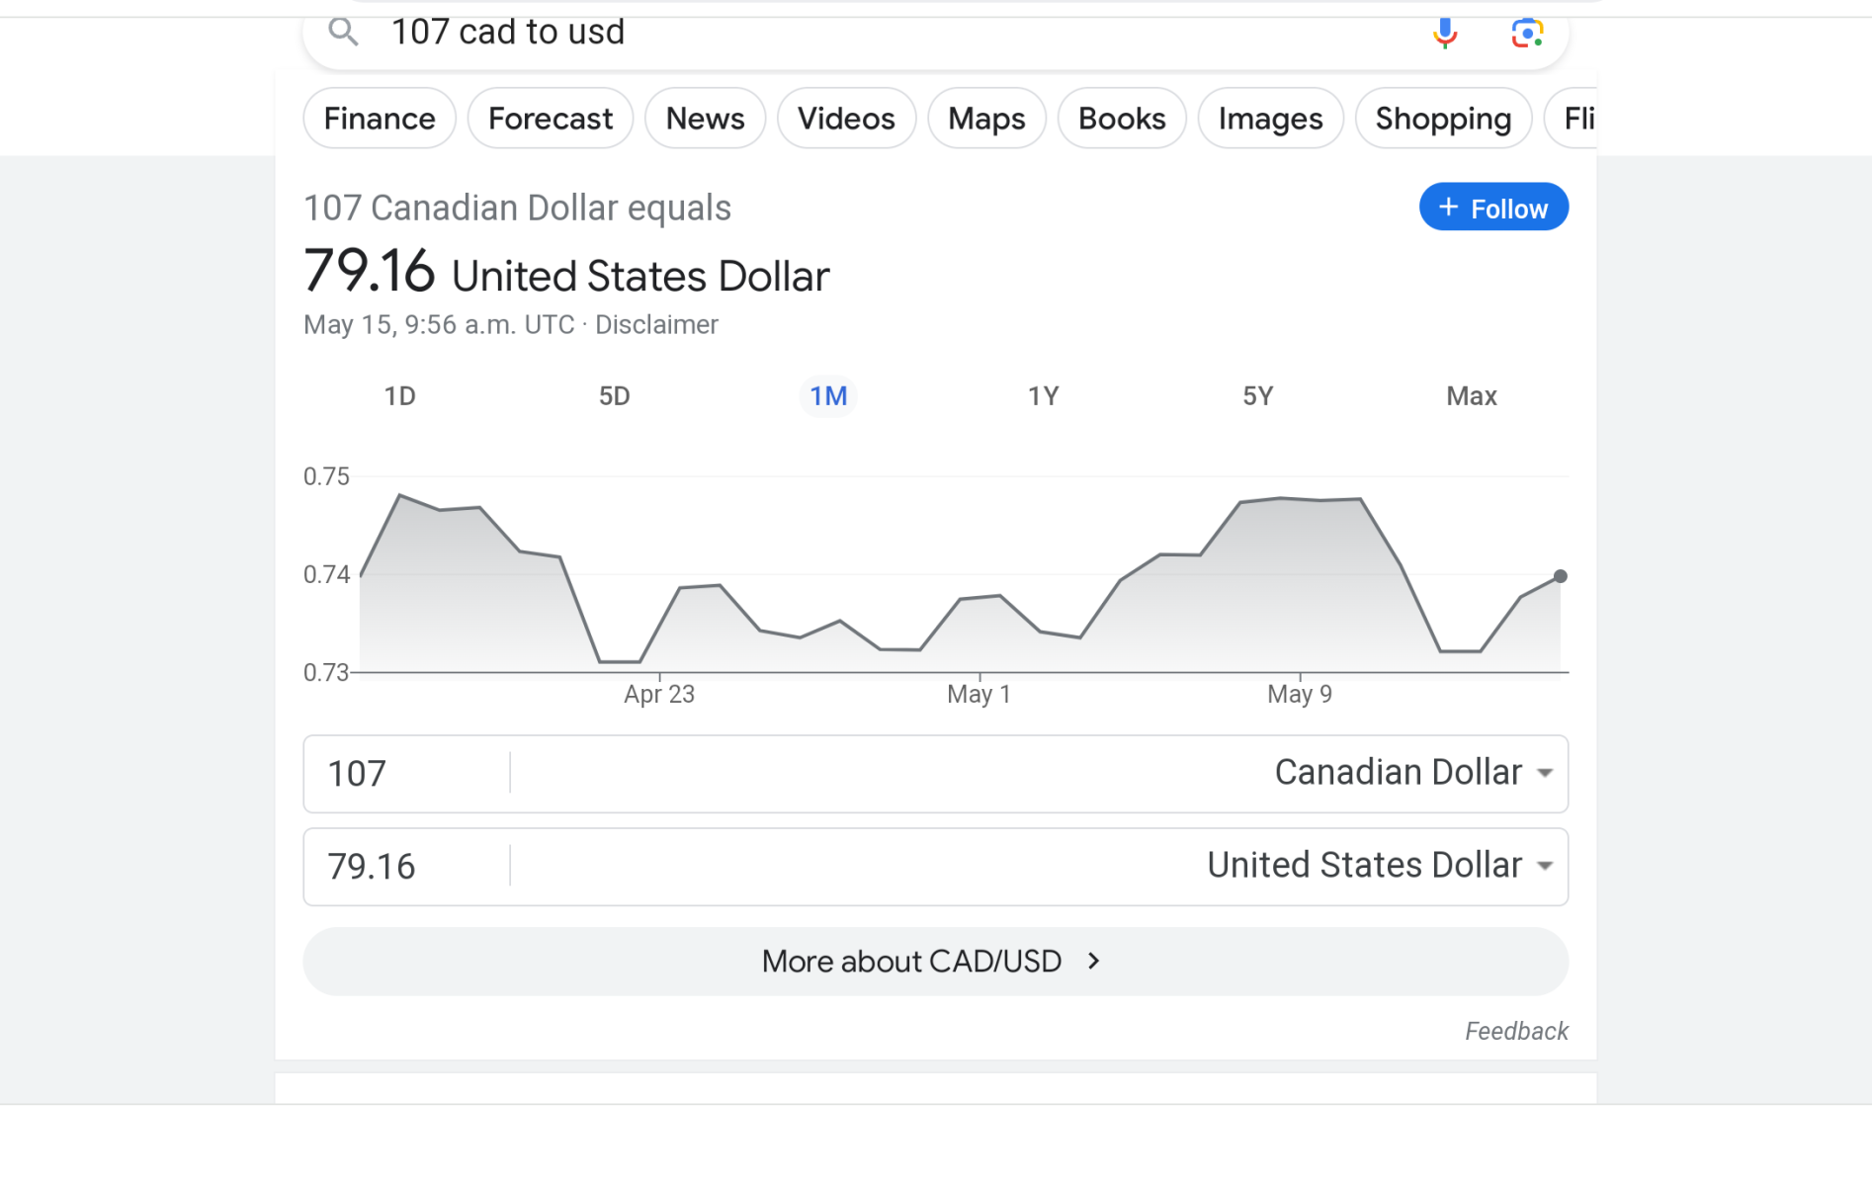The height and width of the screenshot is (1186, 1872).
Task: Click the Follow button
Action: pos(1492,208)
